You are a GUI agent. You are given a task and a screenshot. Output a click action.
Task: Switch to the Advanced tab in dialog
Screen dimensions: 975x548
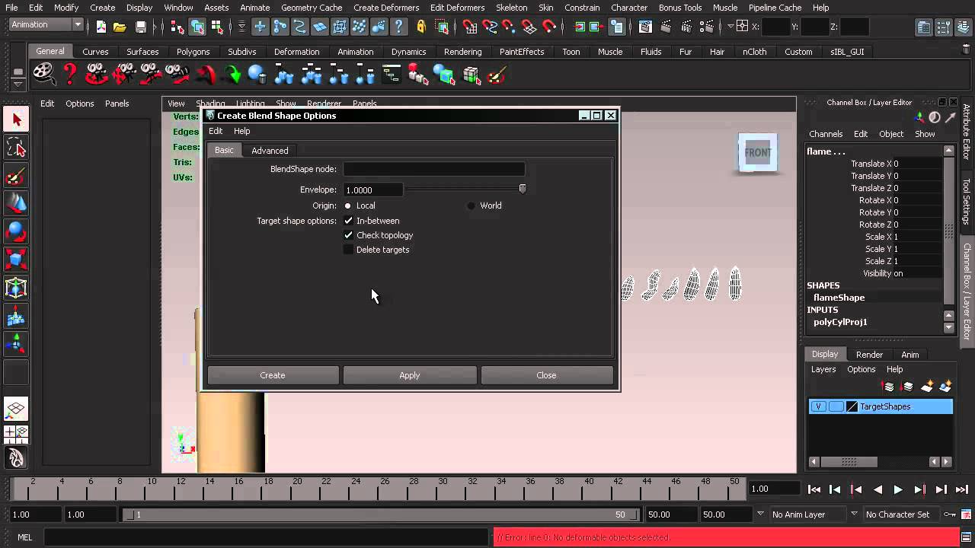[270, 151]
